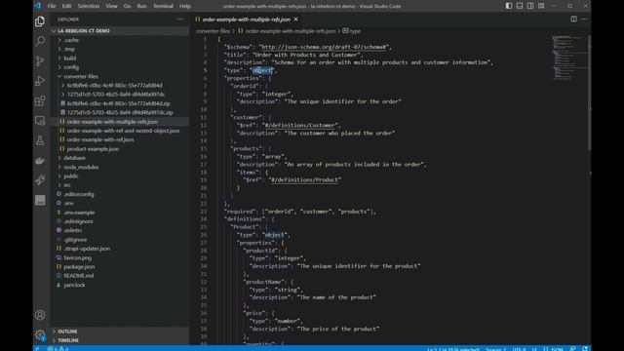Expand the src folder
The height and width of the screenshot is (351, 624).
(120, 185)
